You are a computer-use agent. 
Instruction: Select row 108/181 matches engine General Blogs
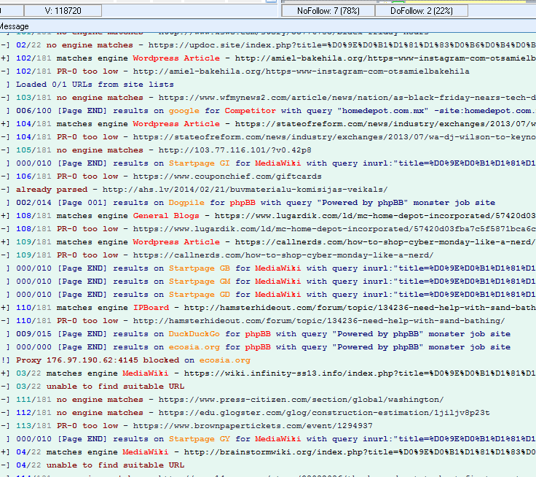click(x=268, y=216)
